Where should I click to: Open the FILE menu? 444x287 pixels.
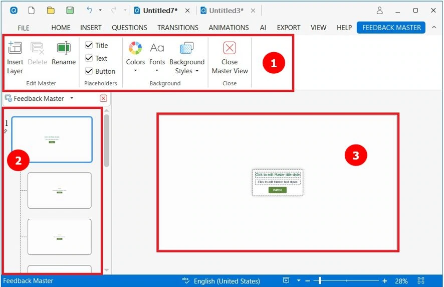(24, 28)
